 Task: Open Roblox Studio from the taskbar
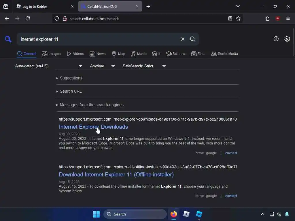[199, 214]
